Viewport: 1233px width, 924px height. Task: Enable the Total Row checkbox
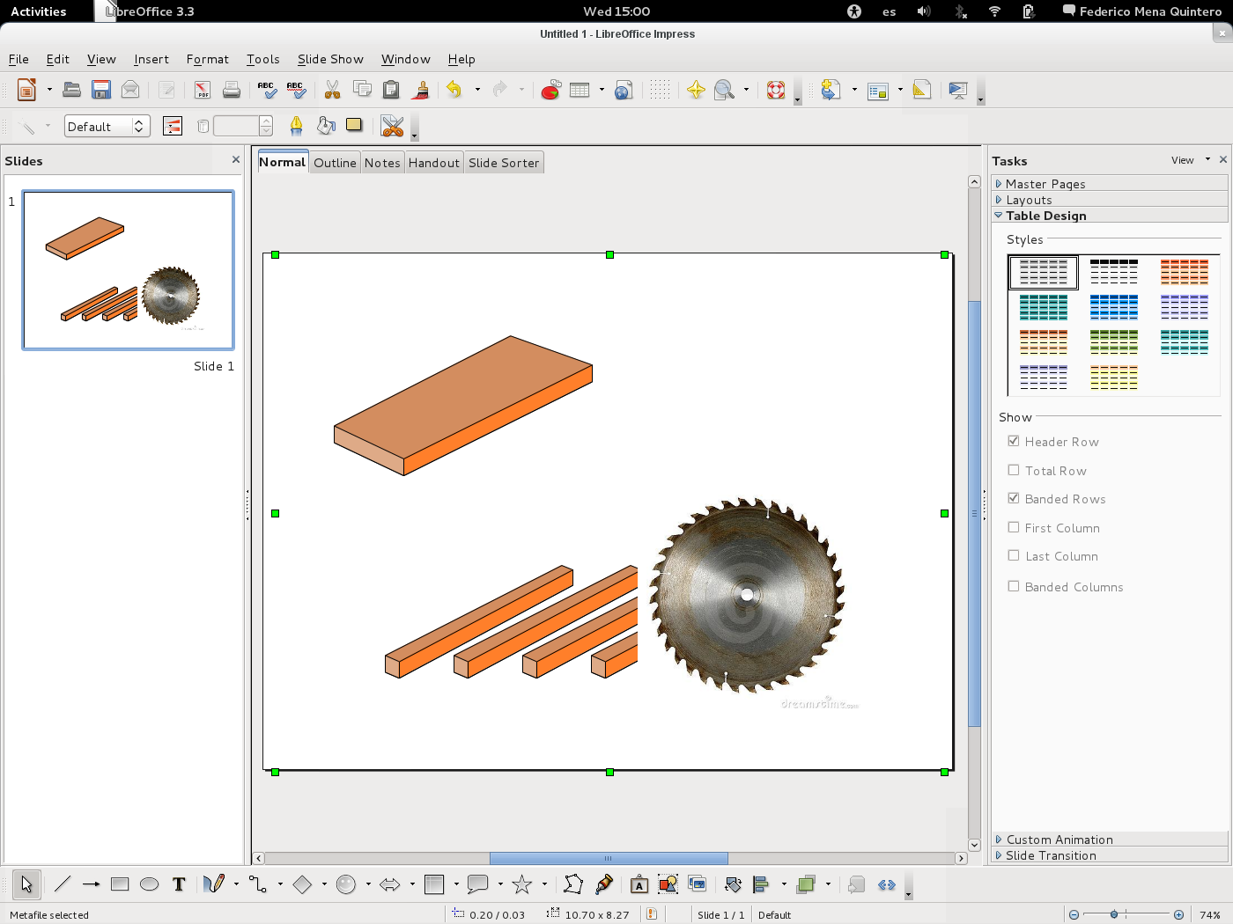click(1014, 470)
